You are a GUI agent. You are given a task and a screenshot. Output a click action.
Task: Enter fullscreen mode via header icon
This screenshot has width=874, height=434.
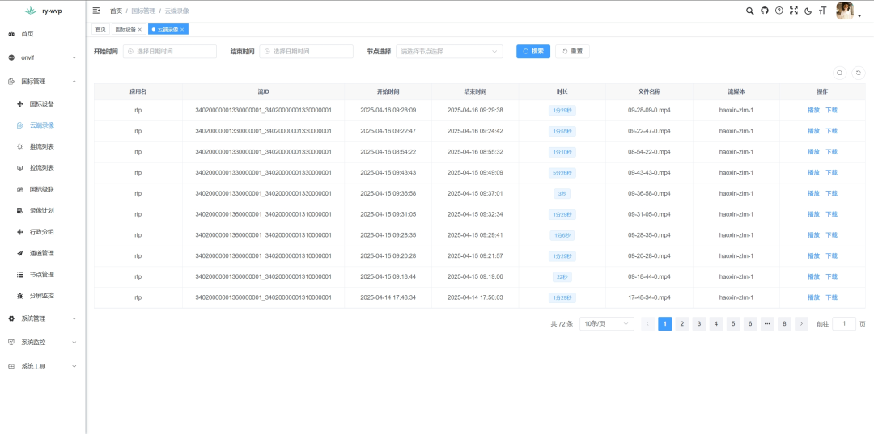point(793,11)
